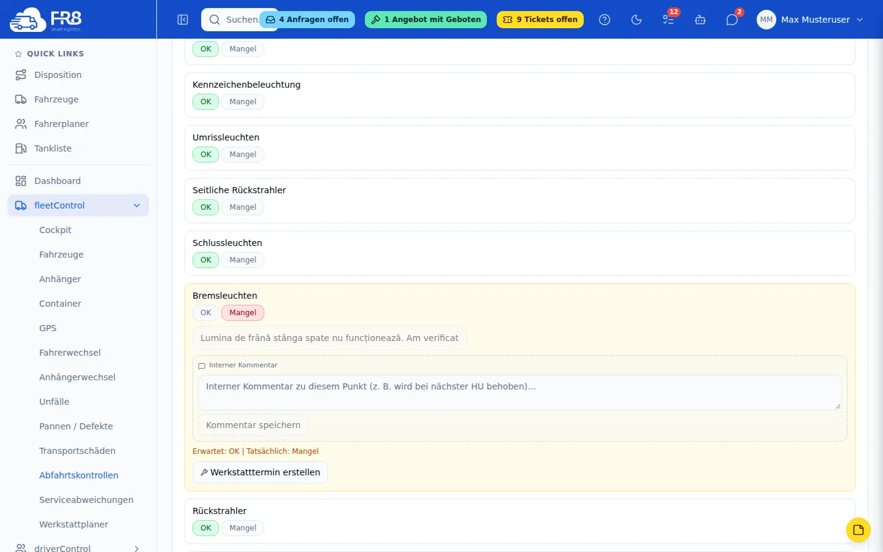Click Werkstatttermin erstellen button
Screen dimensions: 883x552
click(x=260, y=472)
